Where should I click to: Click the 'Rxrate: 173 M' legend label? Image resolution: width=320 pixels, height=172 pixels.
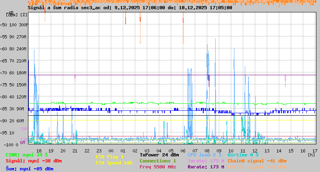pyautogui.click(x=206, y=167)
